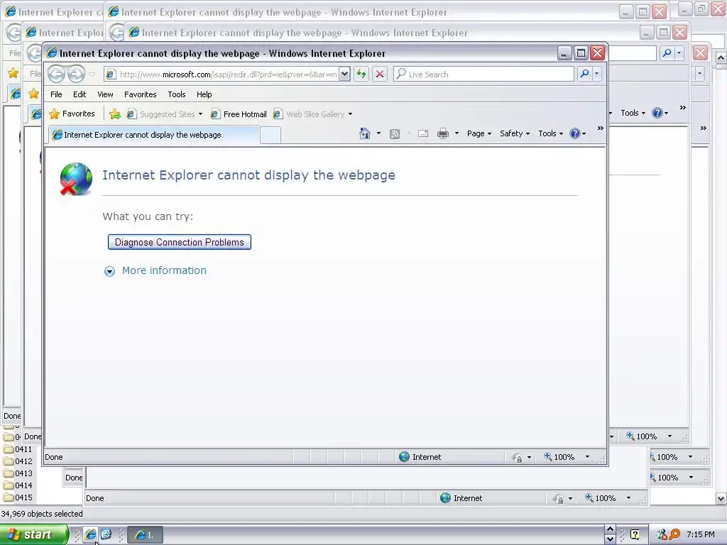Open the Safety command bar menu

pyautogui.click(x=515, y=133)
